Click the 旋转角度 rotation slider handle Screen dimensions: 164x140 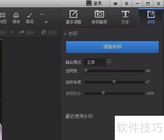[114, 82]
